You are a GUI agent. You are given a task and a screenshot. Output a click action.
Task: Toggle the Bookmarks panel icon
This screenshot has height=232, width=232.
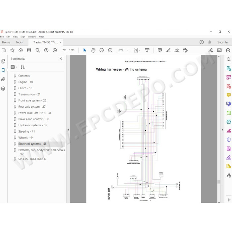[x=3, y=70]
